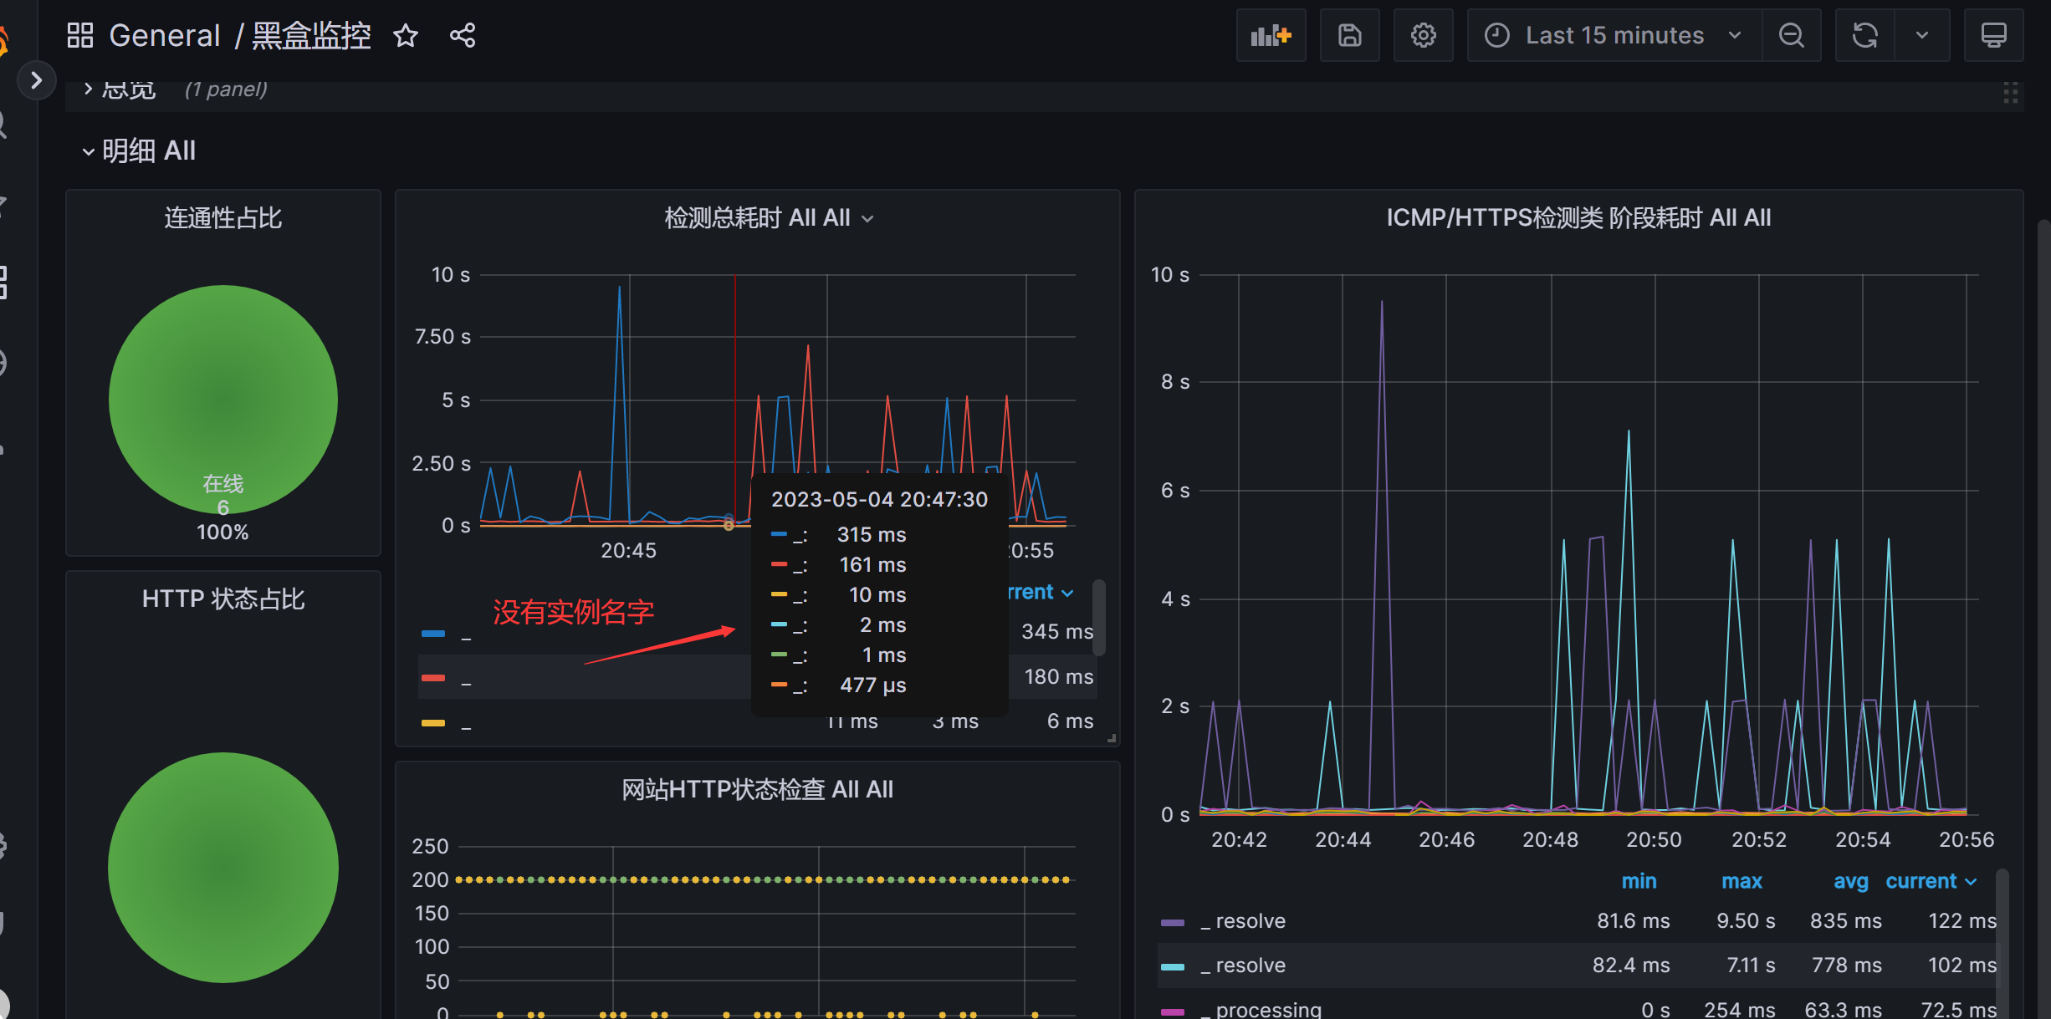The image size is (2051, 1019).
Task: Click the 835 ms avg value of resolve
Action: click(x=1846, y=921)
